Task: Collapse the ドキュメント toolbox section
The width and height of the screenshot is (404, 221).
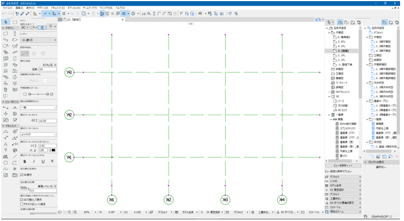Action: click(x=3, y=126)
